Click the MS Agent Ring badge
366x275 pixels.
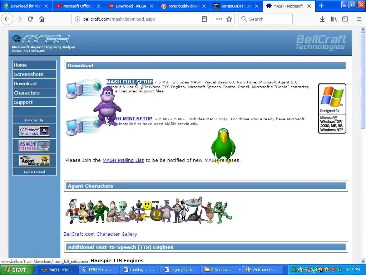34,146
